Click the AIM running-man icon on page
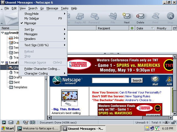The height and width of the screenshot is (132, 177). coord(169,79)
